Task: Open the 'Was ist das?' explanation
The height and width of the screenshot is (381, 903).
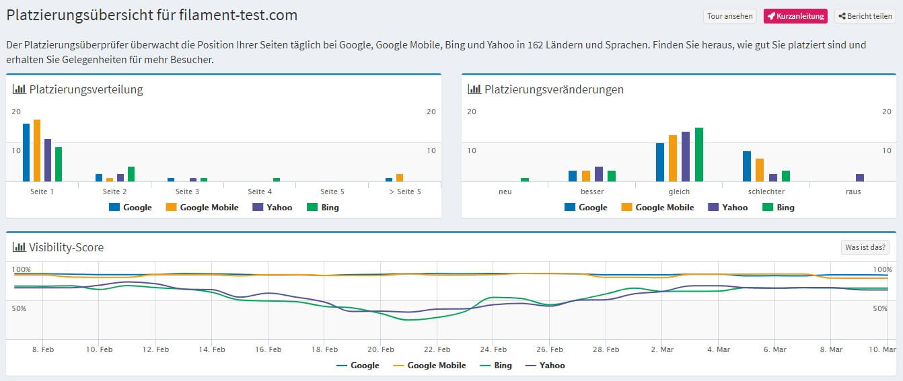Action: click(x=865, y=247)
